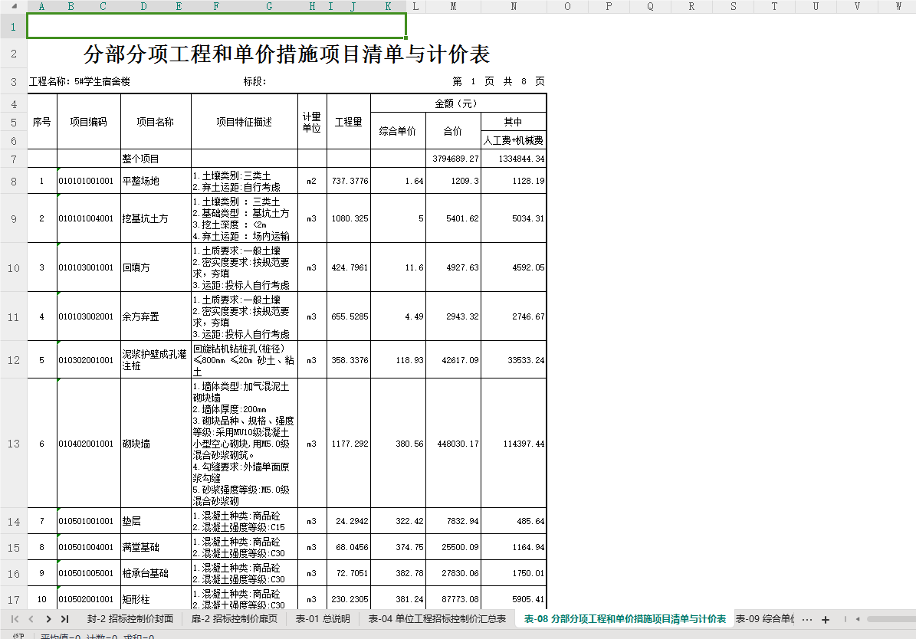Select row 13 header
This screenshot has width=916, height=639.
coord(14,444)
